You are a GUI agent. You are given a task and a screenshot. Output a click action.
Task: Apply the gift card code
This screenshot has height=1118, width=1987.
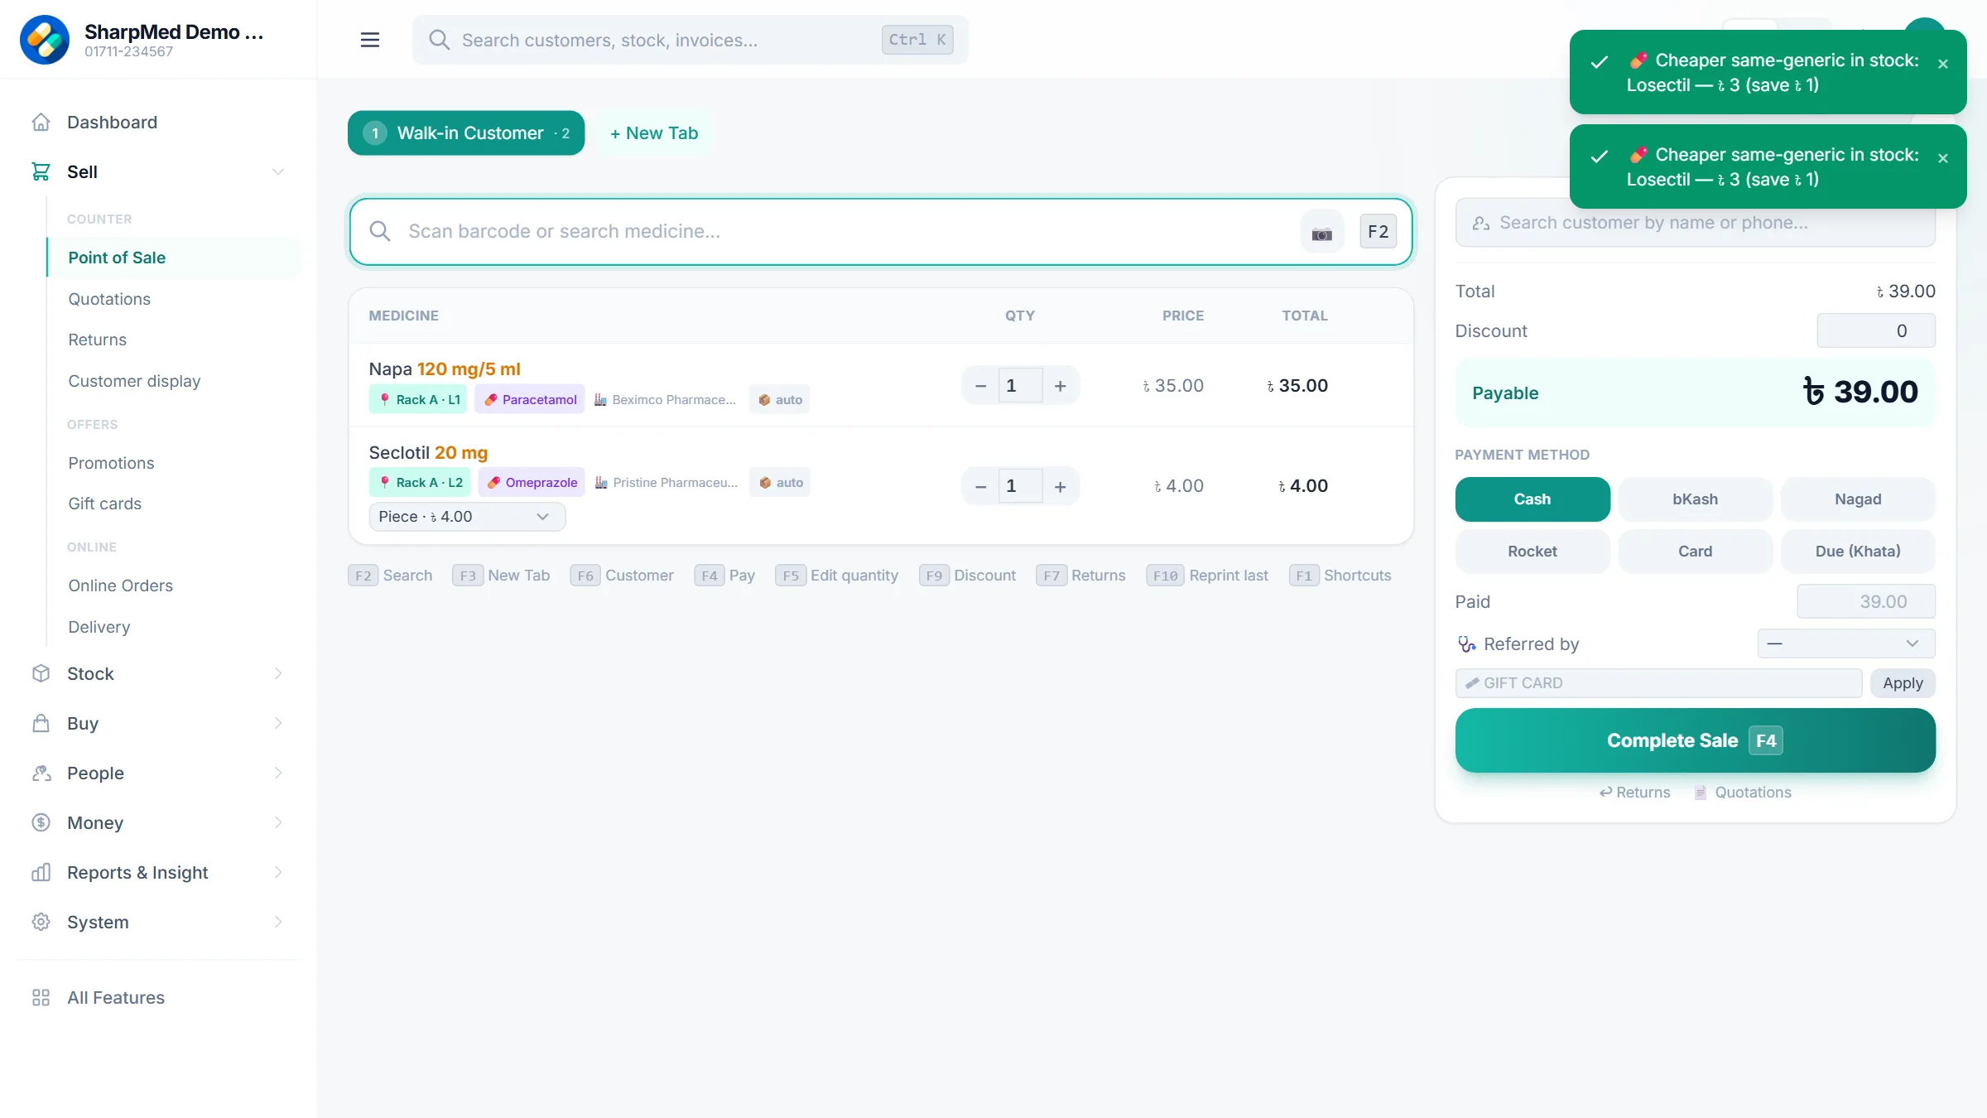(1903, 683)
